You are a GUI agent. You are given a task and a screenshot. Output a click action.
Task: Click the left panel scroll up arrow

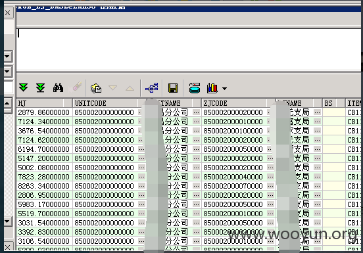[8, 103]
